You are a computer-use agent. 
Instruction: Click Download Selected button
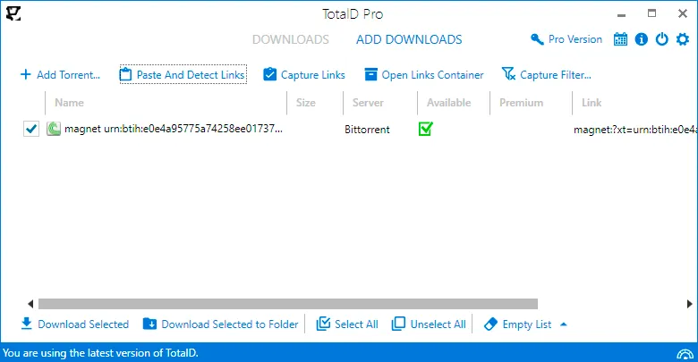coord(75,324)
